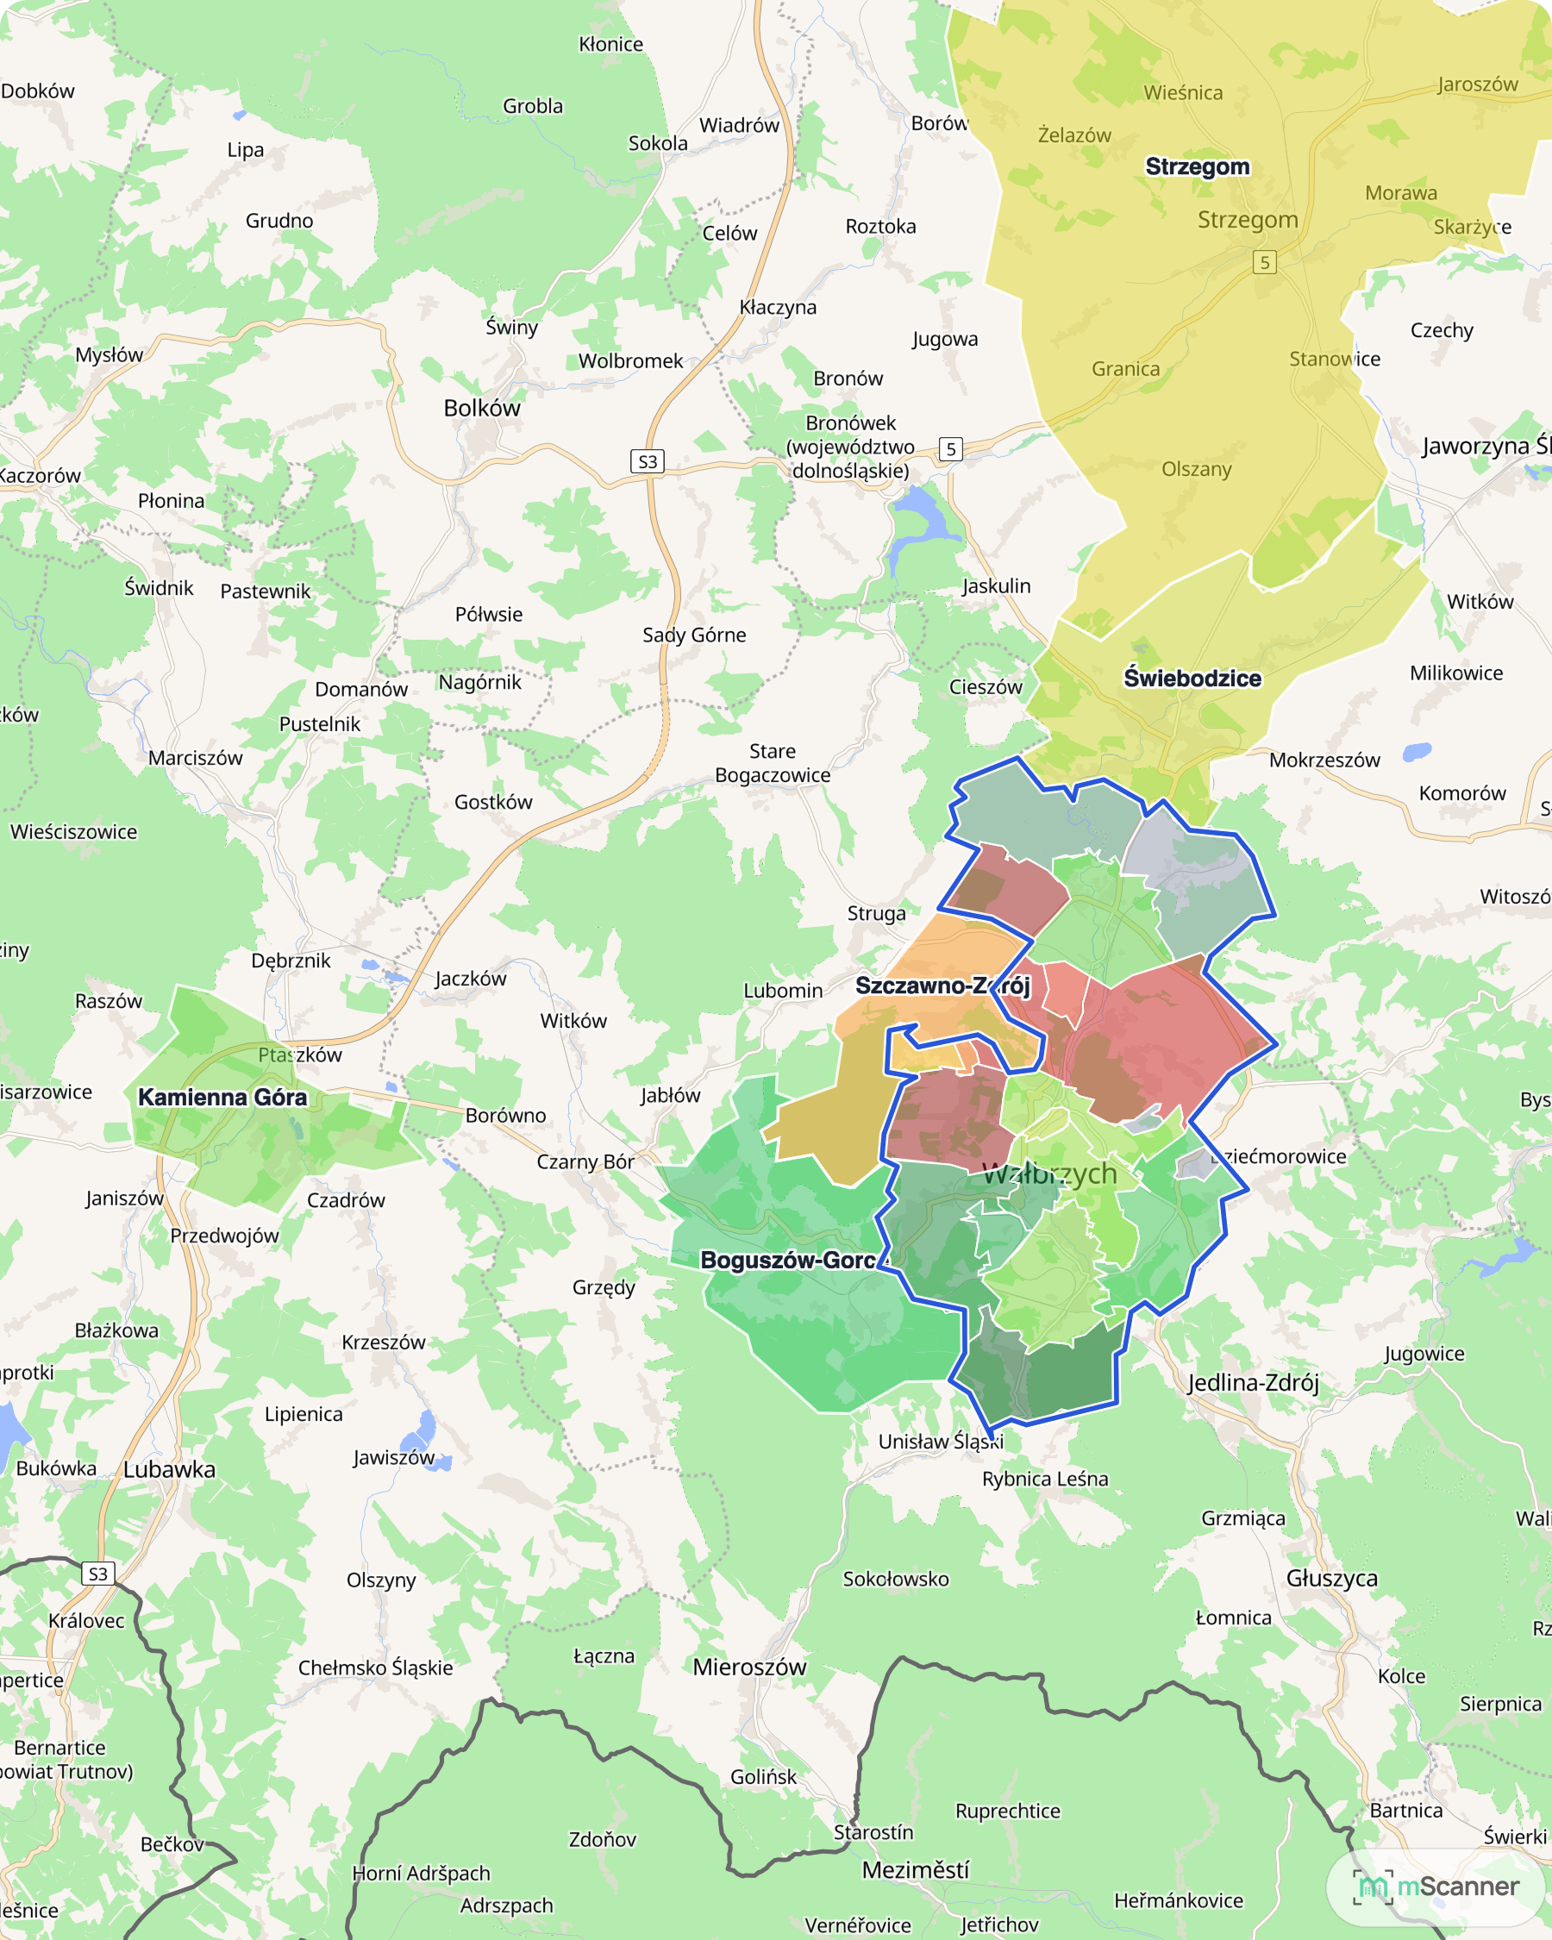Click the Ruprechtice village label
The width and height of the screenshot is (1552, 1940).
coord(1008,1811)
